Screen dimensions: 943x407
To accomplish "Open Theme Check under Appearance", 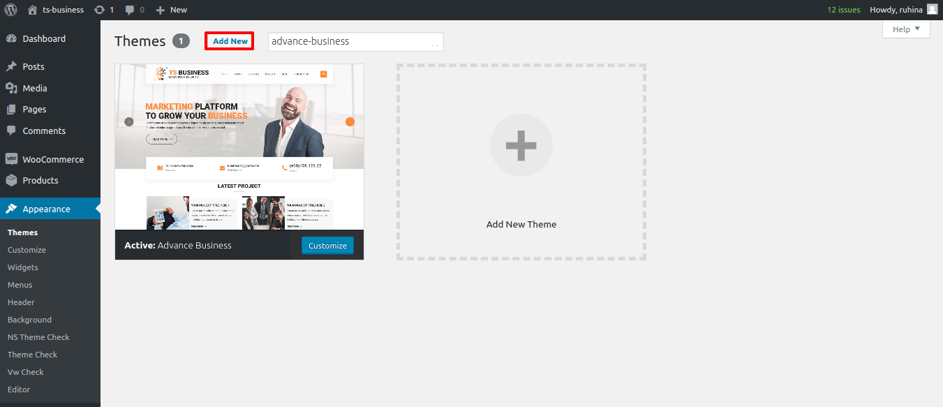I will coord(32,355).
